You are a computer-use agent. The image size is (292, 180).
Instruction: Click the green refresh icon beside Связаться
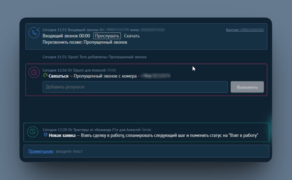coord(45,75)
